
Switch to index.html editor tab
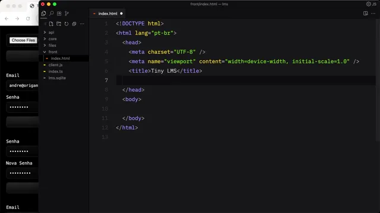pyautogui.click(x=107, y=14)
